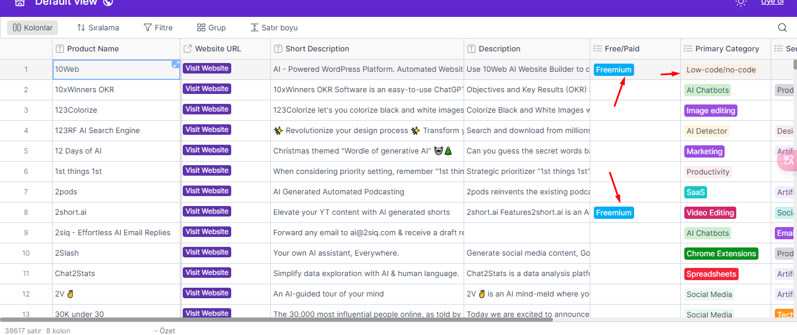
Task: Click the Video Editing category tag
Action: click(x=710, y=212)
